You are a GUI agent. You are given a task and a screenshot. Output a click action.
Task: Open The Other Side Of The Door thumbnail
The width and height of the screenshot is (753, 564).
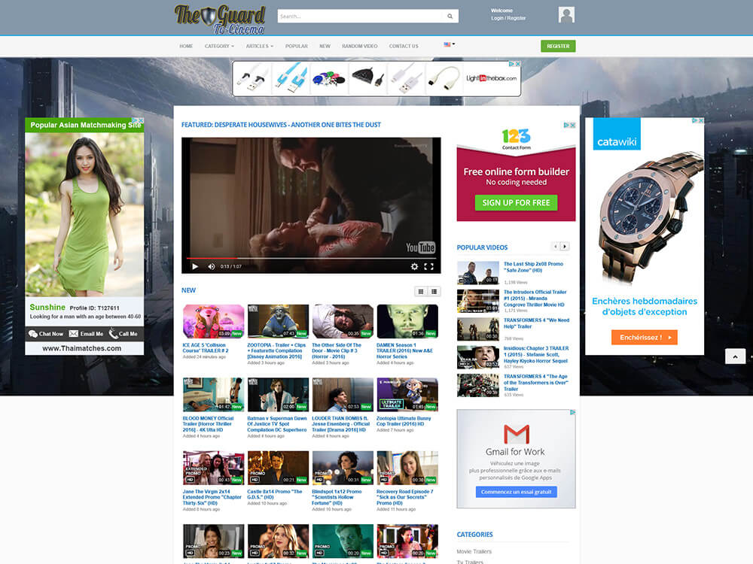point(343,321)
